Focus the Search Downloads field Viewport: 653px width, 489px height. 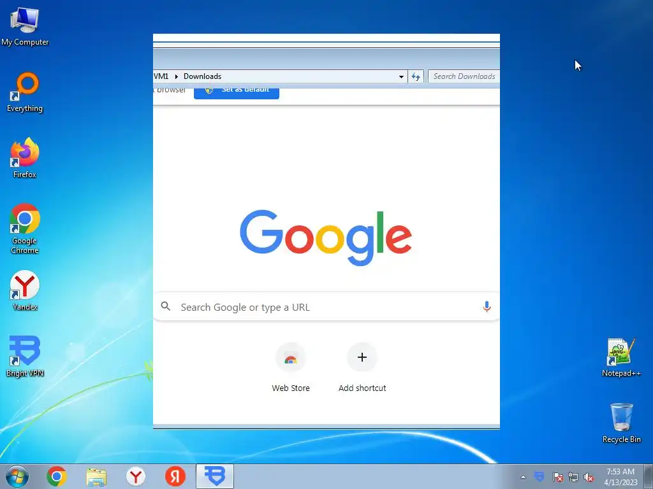click(x=464, y=76)
